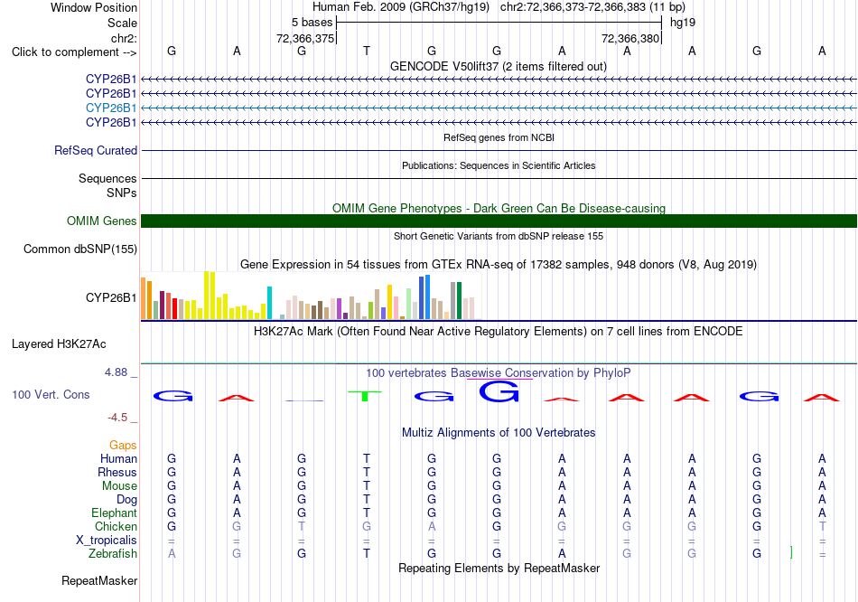The image size is (858, 602).
Task: Select the RepeatMasker track label
Action: pos(99,580)
